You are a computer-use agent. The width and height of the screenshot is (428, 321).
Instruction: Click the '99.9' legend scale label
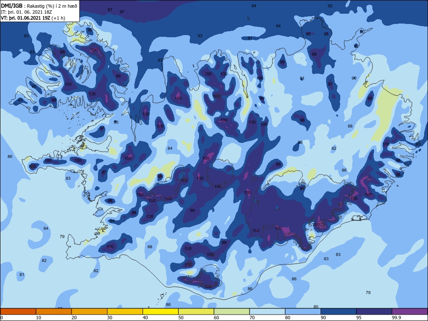coord(396,318)
